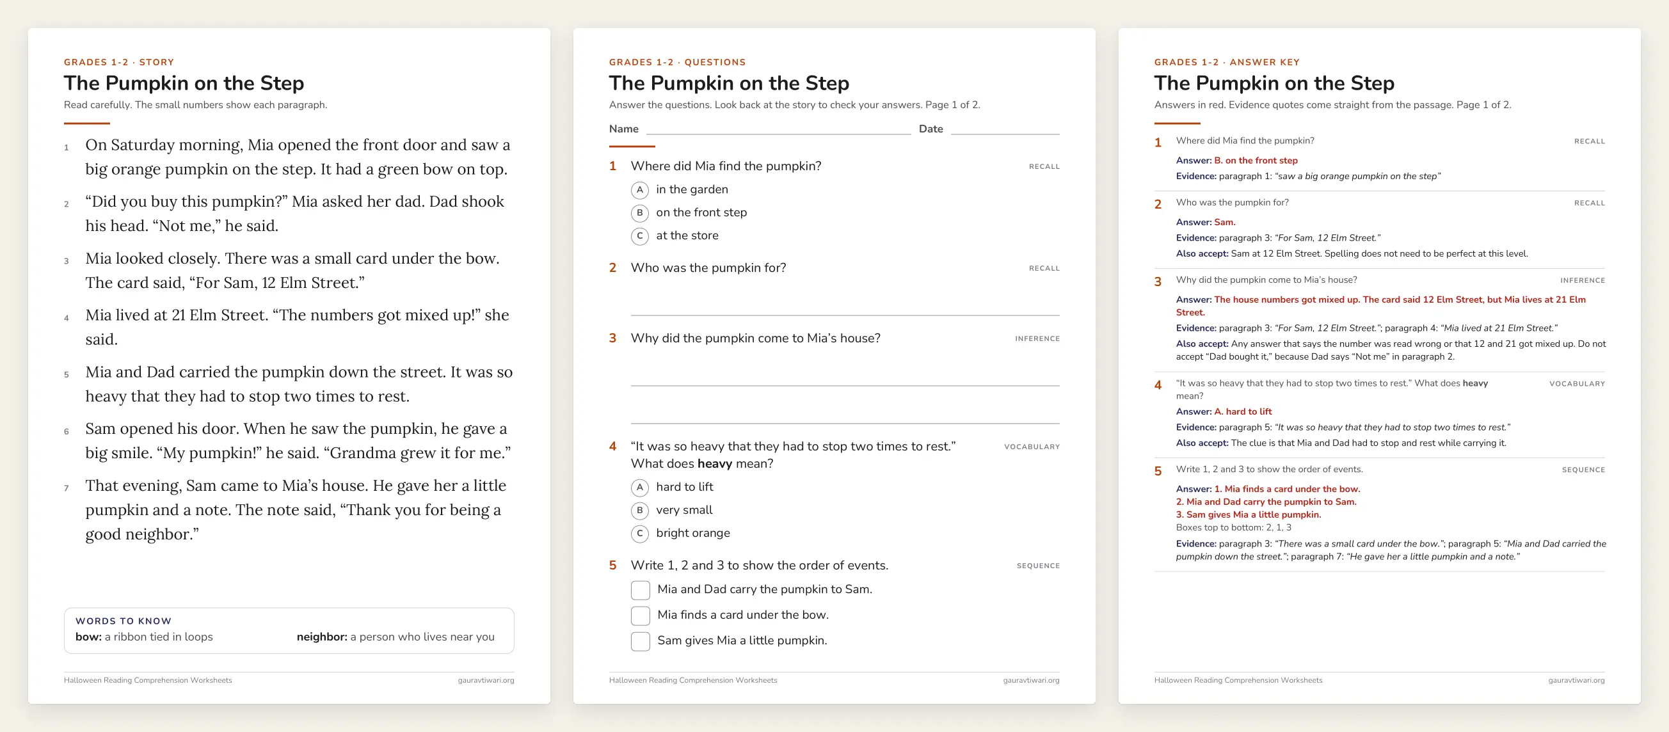Click question 'Why did the pumpkin come to Mia's house?' on questions page
The height and width of the screenshot is (732, 1669).
755,338
